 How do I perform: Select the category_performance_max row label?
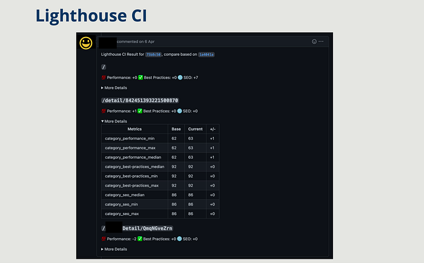pos(130,148)
